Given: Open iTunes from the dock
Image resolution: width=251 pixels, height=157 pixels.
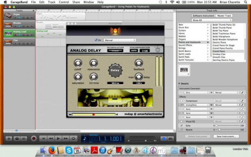Looking at the screenshot, I should (x=102, y=150).
